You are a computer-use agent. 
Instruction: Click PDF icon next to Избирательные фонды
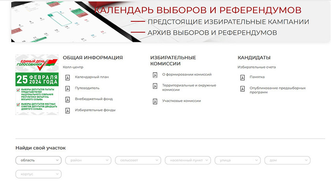coord(67,110)
